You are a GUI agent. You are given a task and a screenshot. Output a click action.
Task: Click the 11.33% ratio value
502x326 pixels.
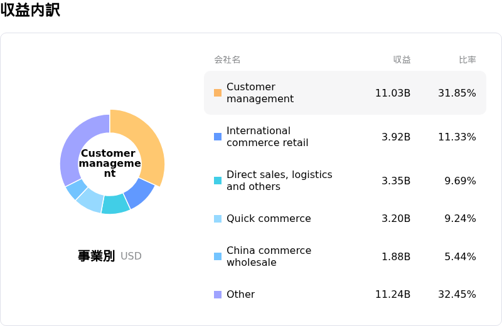pos(457,137)
